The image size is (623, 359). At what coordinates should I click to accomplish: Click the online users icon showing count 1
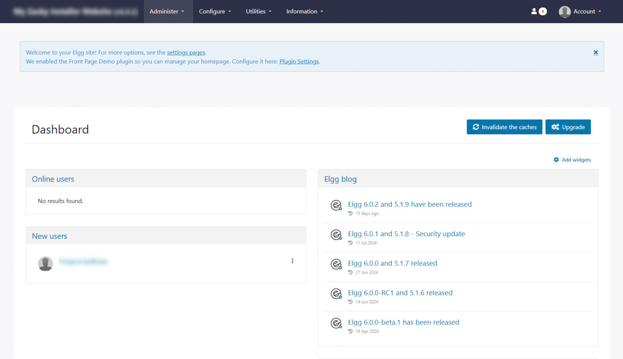click(537, 11)
